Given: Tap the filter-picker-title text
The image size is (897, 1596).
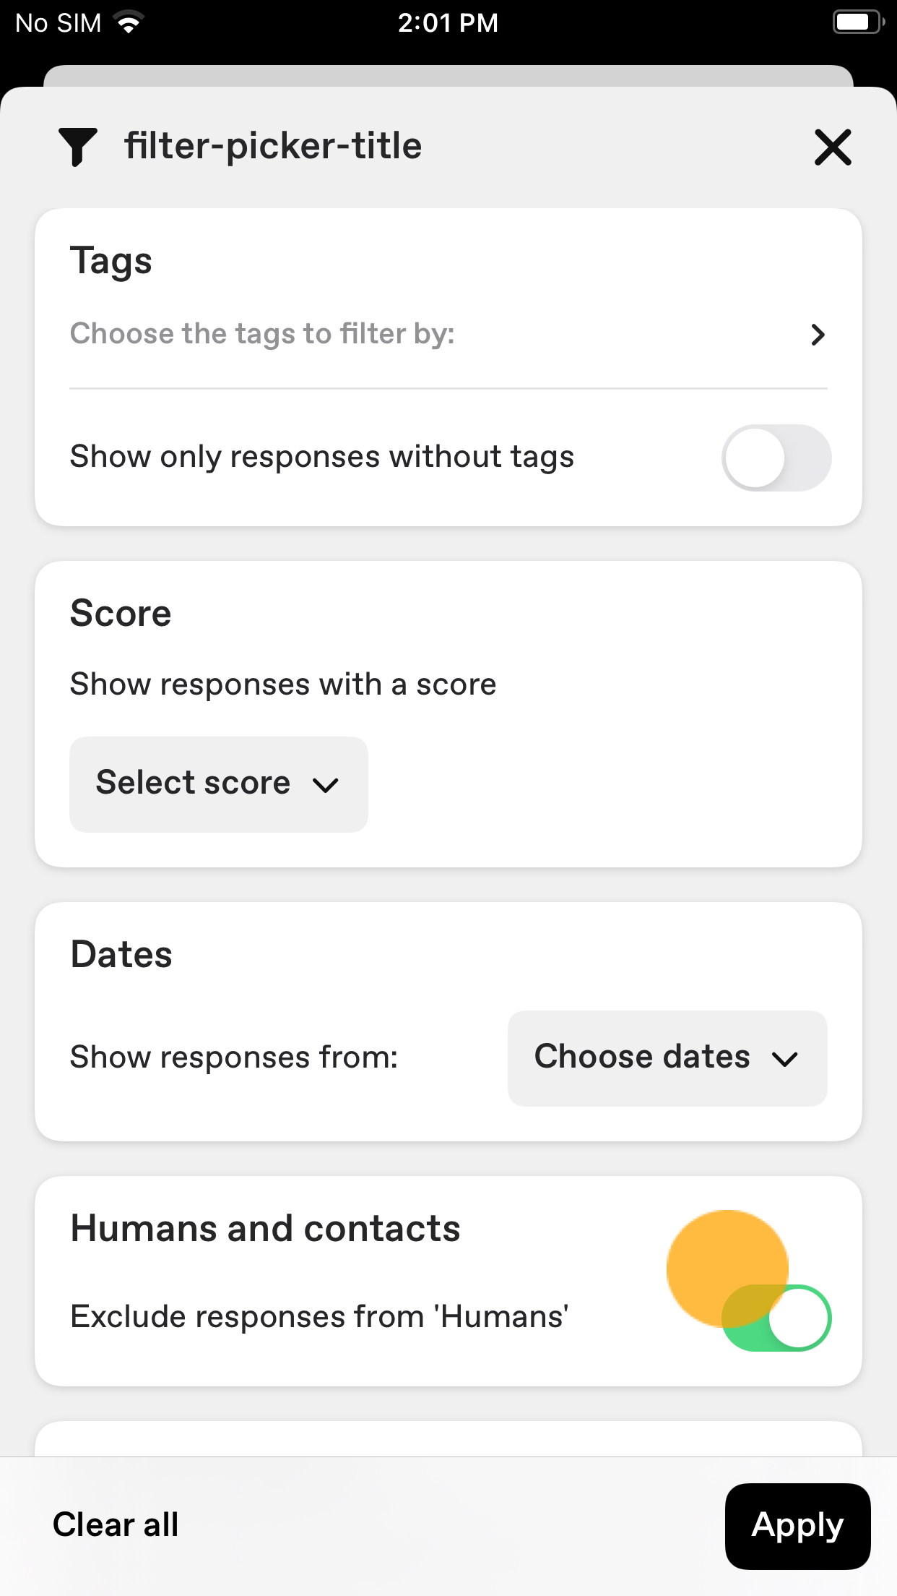Looking at the screenshot, I should click(x=273, y=146).
